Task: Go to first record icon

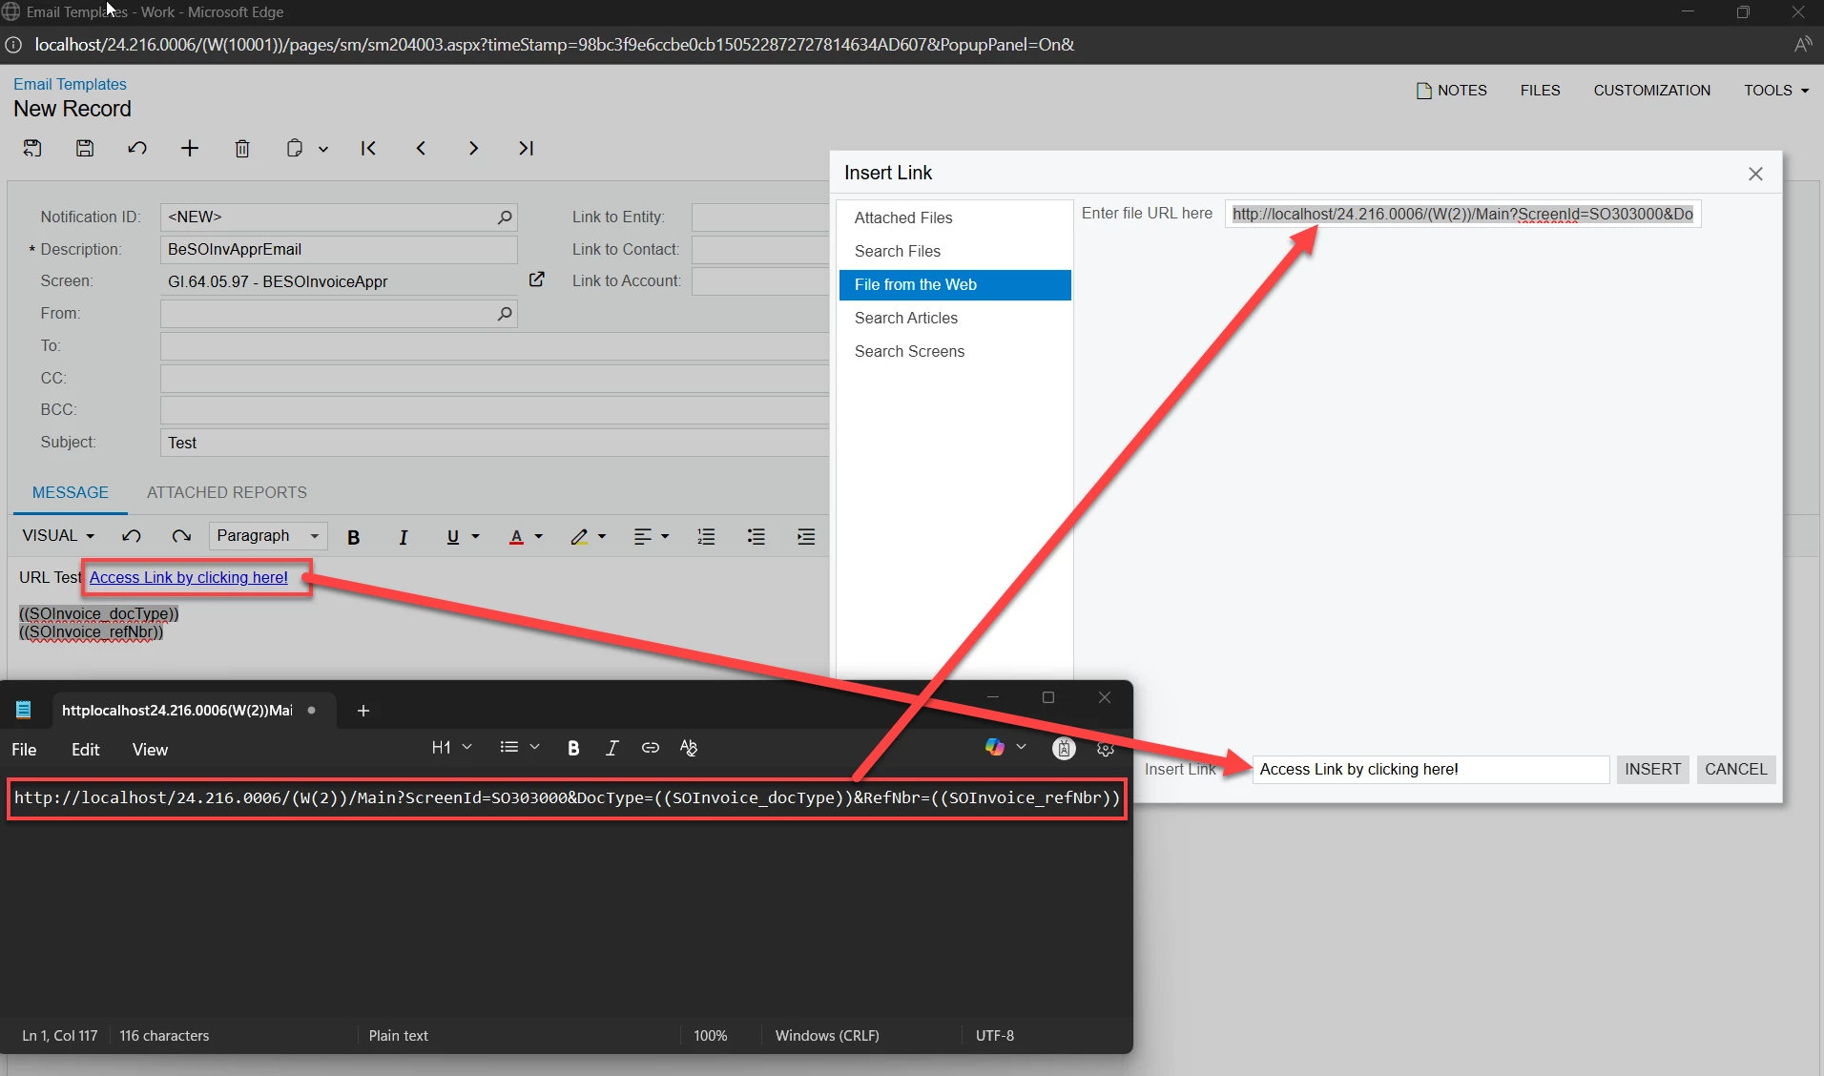Action: [368, 148]
